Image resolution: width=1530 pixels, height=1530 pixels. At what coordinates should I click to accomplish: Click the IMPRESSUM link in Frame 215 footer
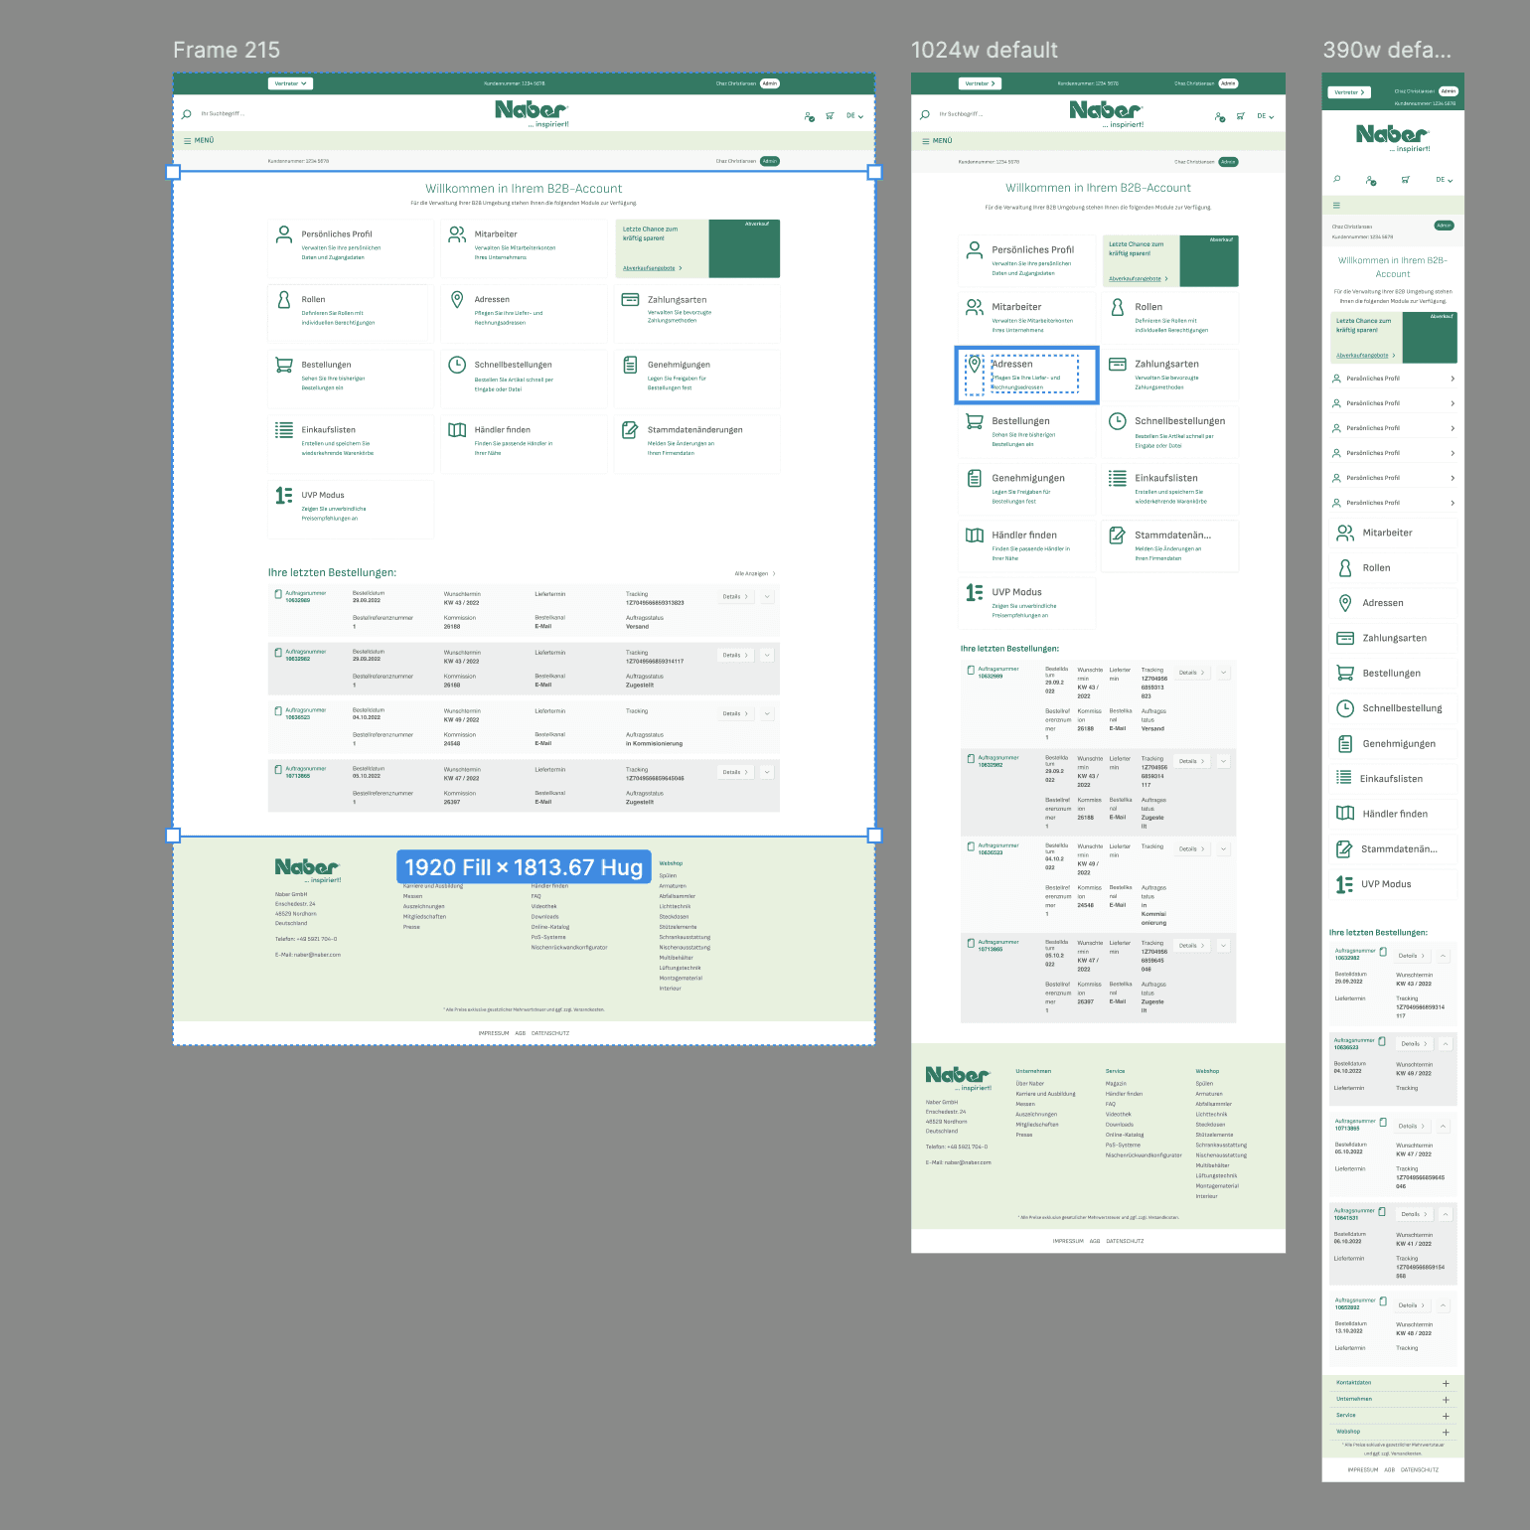coord(493,1033)
